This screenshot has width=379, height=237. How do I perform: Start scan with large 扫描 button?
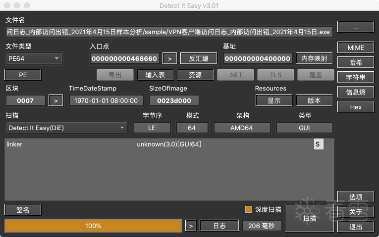[x=309, y=218]
